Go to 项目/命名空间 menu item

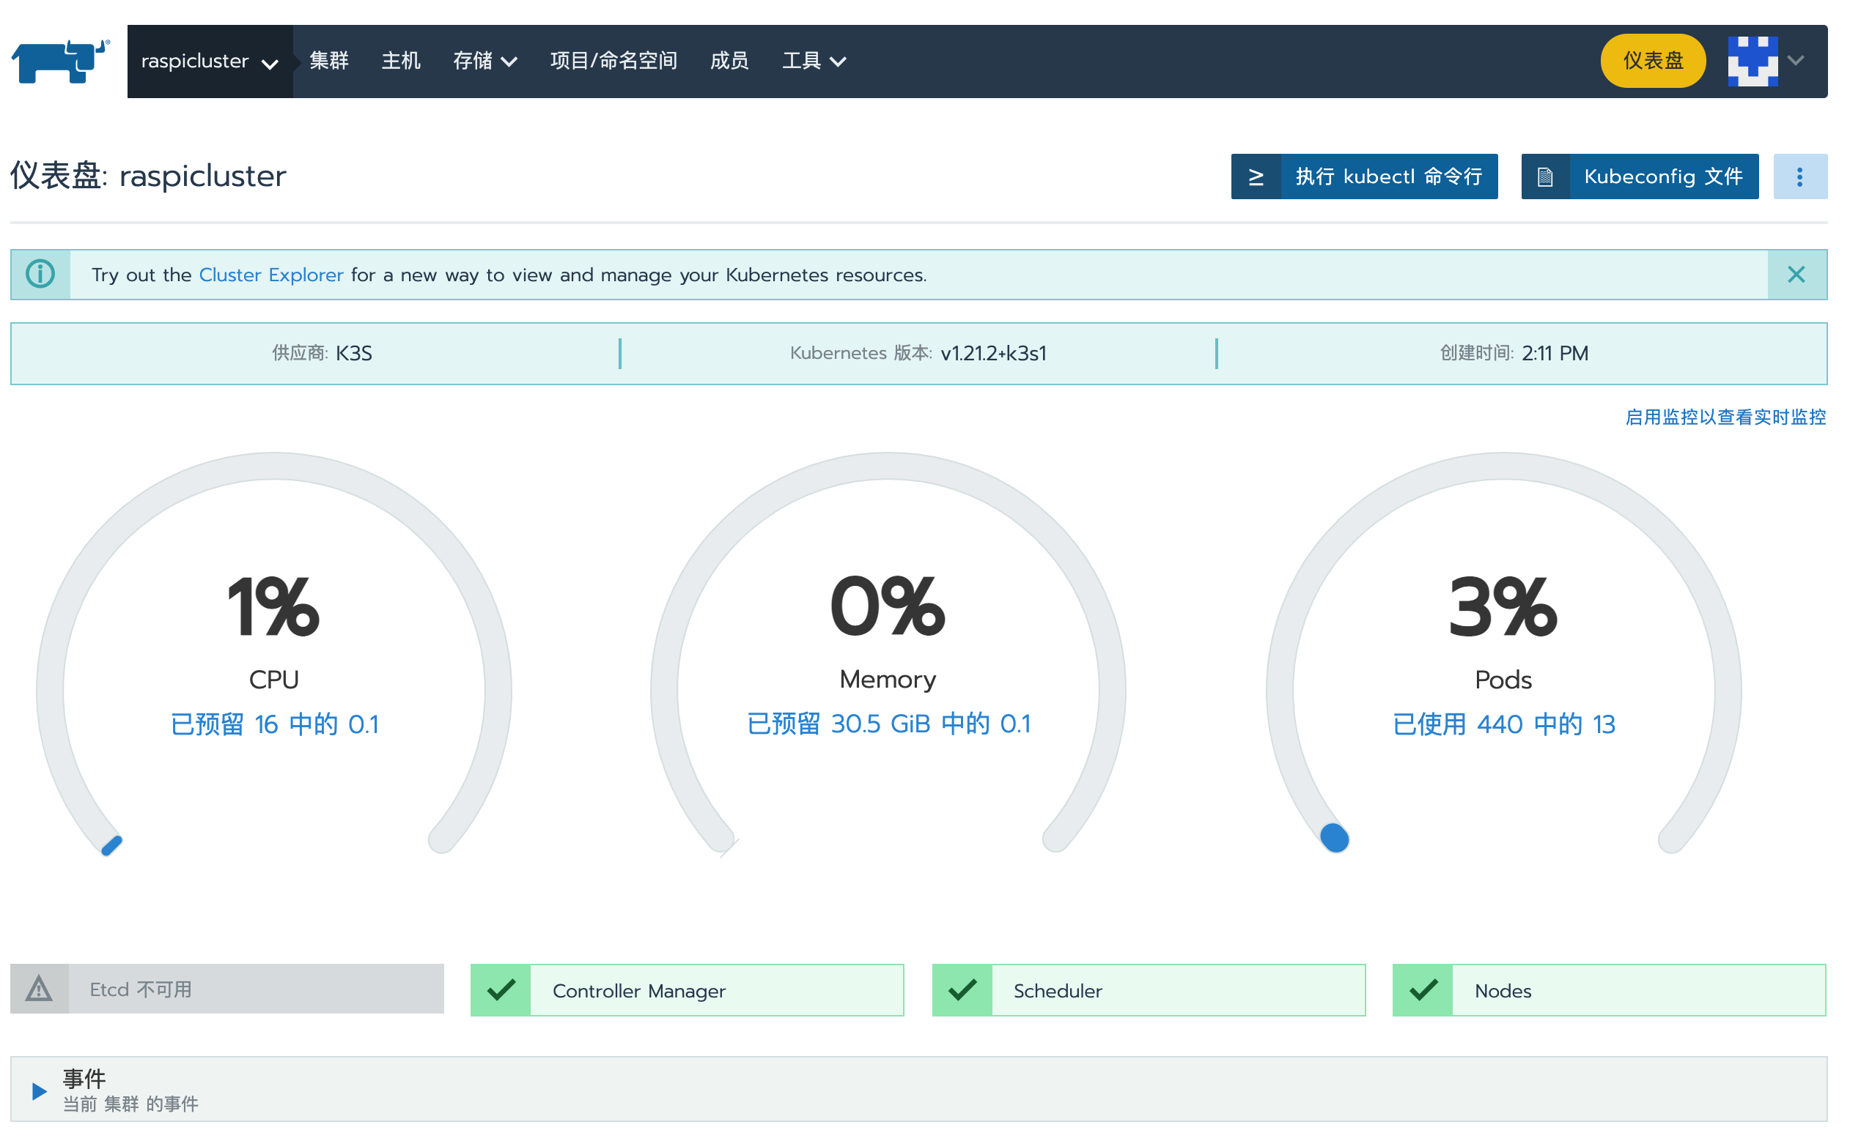point(613,61)
